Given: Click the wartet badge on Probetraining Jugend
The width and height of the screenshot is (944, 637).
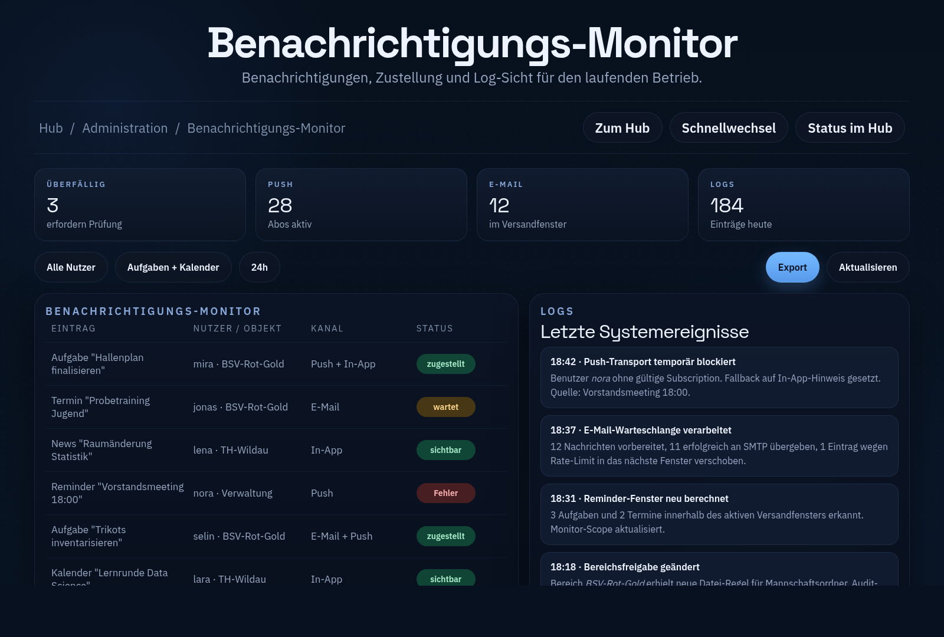Looking at the screenshot, I should [x=445, y=407].
